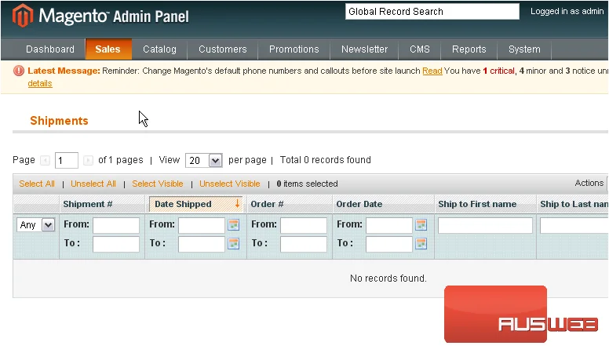This screenshot has height=353, width=609.
Task: Open the details link under Latest Message
Action: pos(40,83)
